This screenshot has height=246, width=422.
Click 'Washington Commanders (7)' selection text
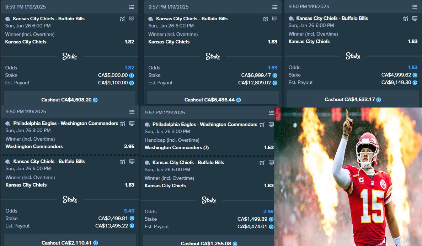click(x=177, y=148)
